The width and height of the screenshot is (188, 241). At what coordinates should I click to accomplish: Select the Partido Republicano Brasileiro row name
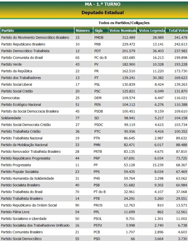pos(23,44)
